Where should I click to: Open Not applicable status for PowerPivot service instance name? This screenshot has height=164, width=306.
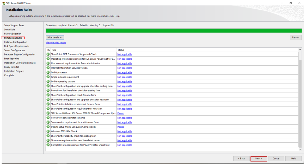click(x=125, y=118)
